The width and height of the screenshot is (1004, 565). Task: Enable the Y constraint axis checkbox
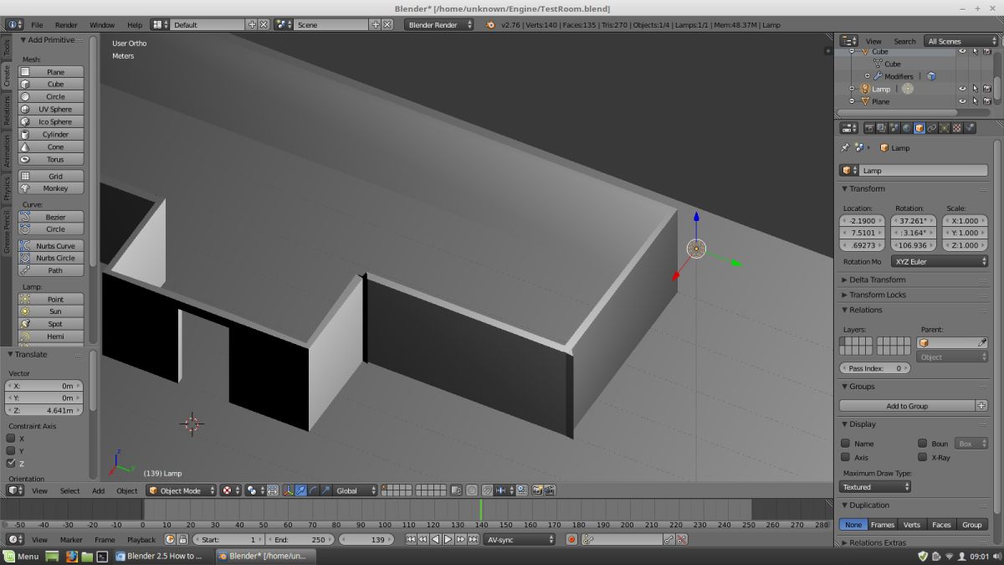(12, 450)
